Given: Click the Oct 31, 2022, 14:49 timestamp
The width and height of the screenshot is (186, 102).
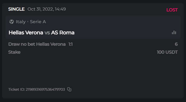Looking at the screenshot, I should pos(47,9).
